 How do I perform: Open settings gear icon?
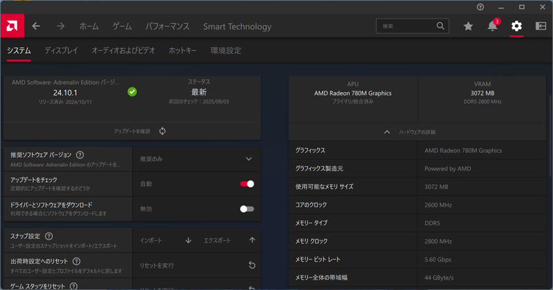point(516,26)
